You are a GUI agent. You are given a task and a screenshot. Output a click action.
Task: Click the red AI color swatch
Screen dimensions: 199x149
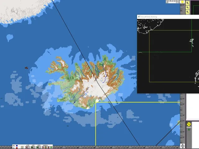17,148
